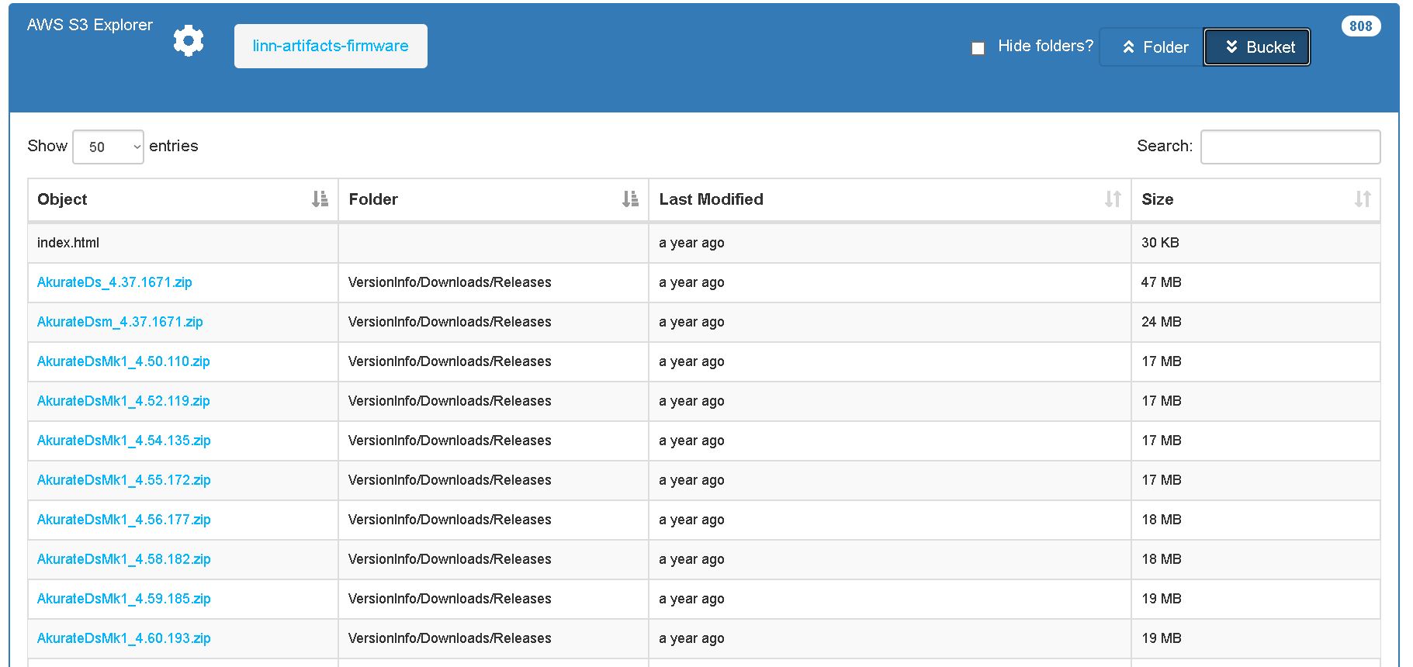The height and width of the screenshot is (667, 1413).
Task: Sort by the Size column sort icon
Action: 1363,199
